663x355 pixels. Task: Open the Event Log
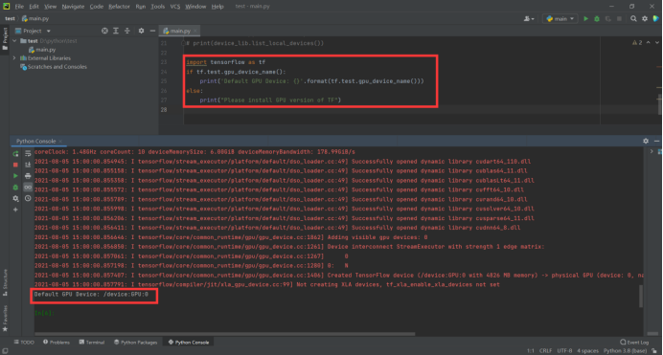[634, 343]
